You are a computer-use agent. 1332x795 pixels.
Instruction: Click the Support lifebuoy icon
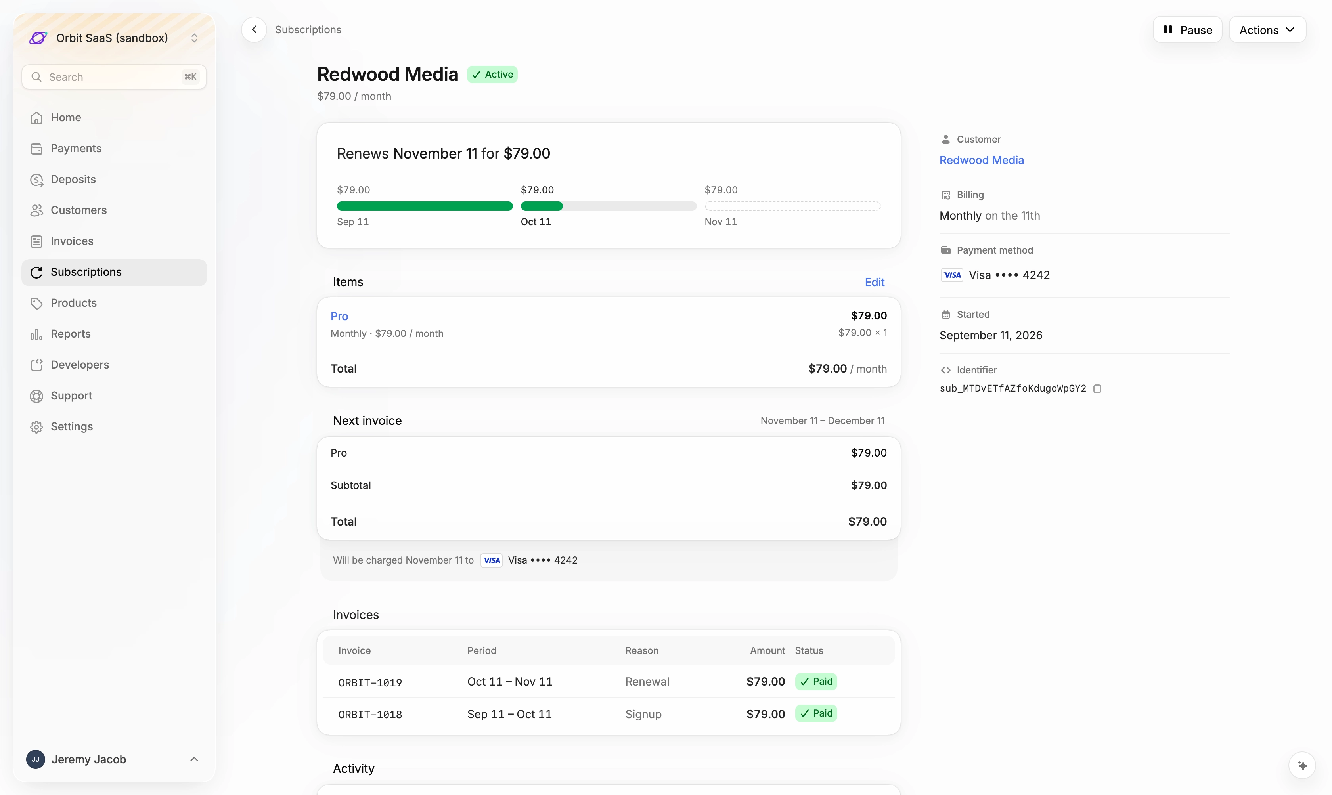point(36,396)
